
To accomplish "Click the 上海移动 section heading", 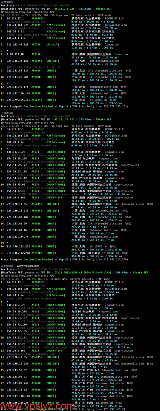I will 6,113.
